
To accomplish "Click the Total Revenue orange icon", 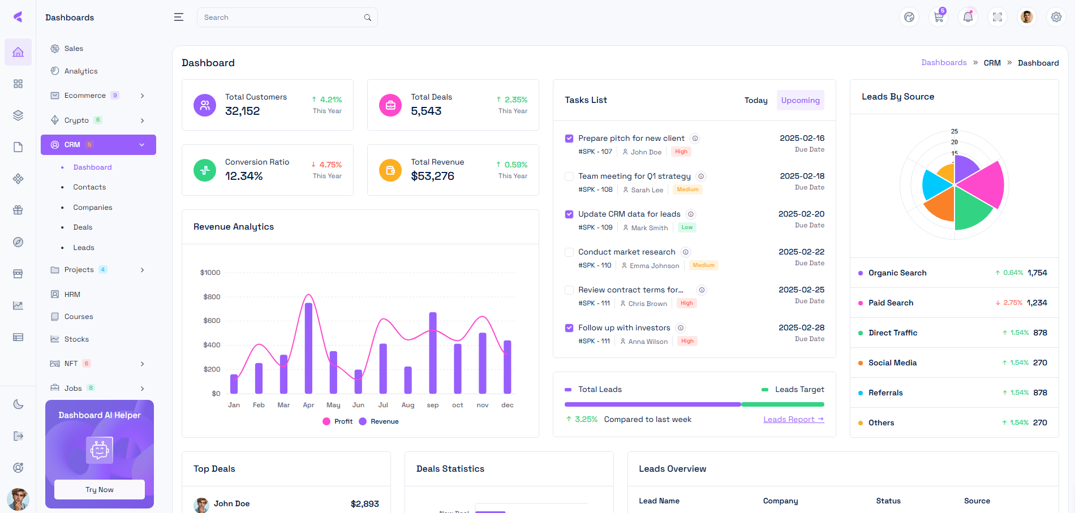I will (390, 170).
